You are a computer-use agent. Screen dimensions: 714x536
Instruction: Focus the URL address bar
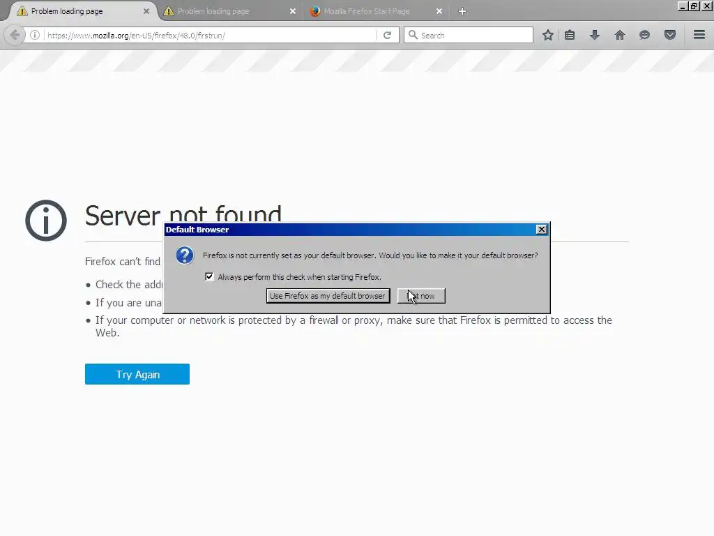point(209,35)
